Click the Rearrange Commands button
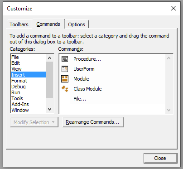This screenshot has width=183, height=169. [x=93, y=122]
